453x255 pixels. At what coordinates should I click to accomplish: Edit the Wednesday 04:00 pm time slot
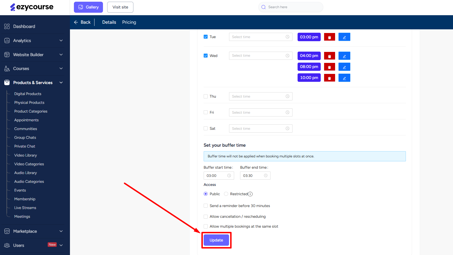tap(344, 56)
